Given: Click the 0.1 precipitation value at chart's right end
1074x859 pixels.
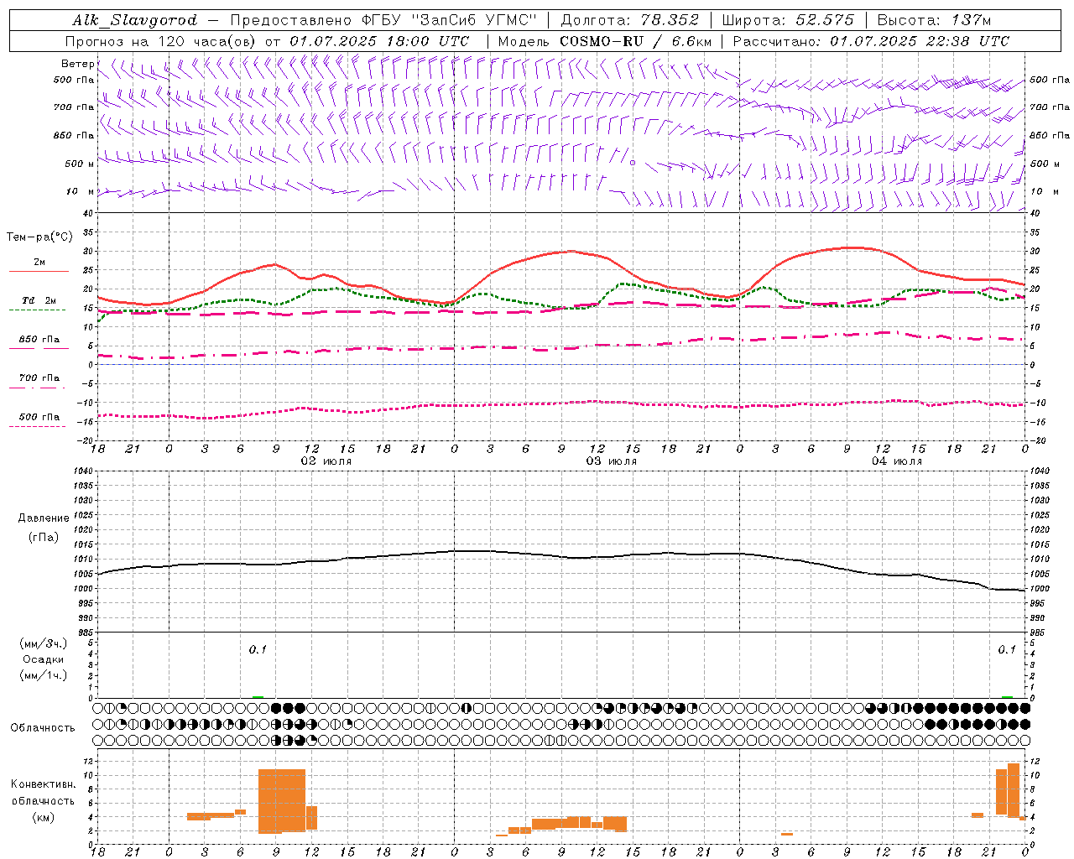Looking at the screenshot, I should point(1007,649).
